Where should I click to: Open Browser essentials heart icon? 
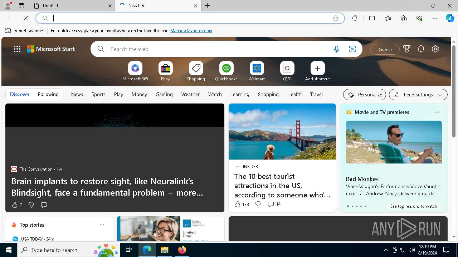tap(419, 18)
